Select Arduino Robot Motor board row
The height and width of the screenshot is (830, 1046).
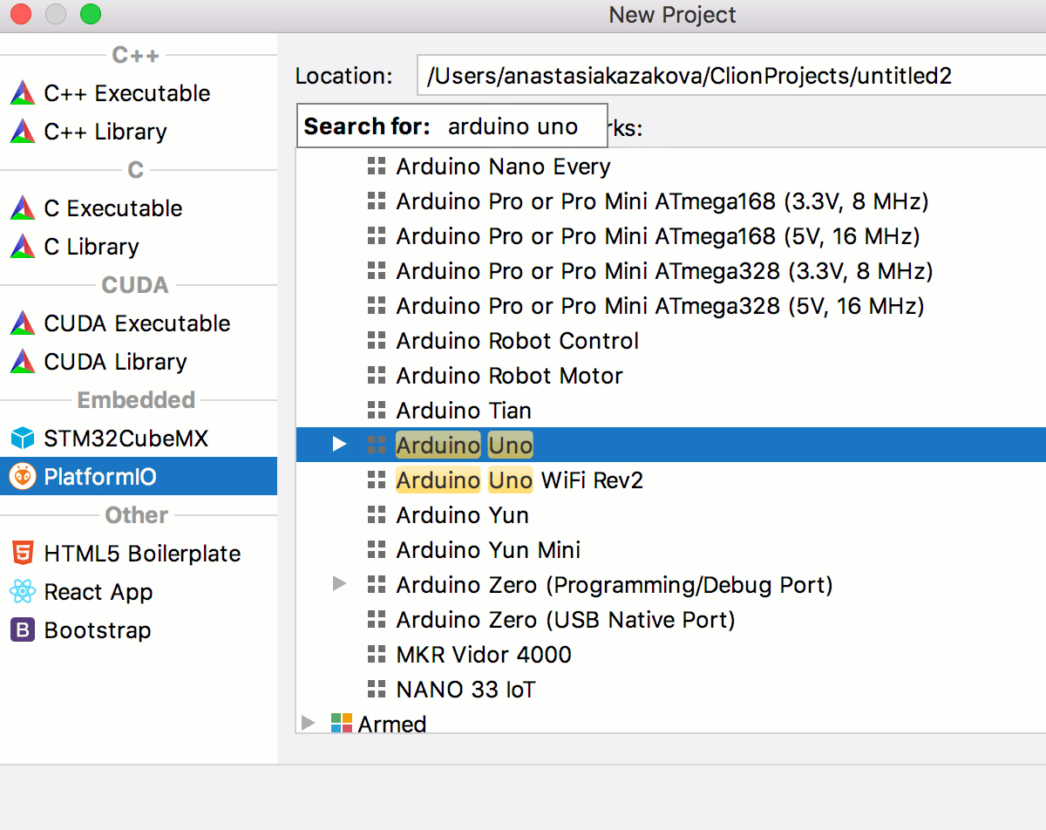(671, 376)
